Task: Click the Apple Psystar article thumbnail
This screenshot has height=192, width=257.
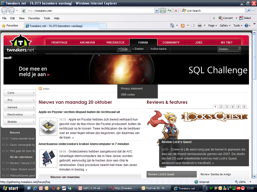Action: pos(48,127)
